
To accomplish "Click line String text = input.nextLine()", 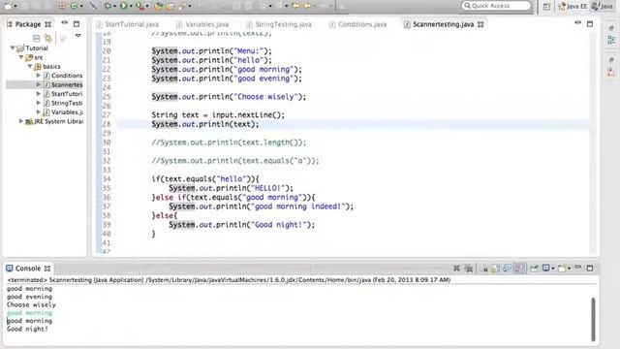I will (x=218, y=115).
